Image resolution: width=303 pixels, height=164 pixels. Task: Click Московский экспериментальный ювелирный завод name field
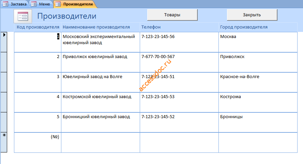[101, 42]
